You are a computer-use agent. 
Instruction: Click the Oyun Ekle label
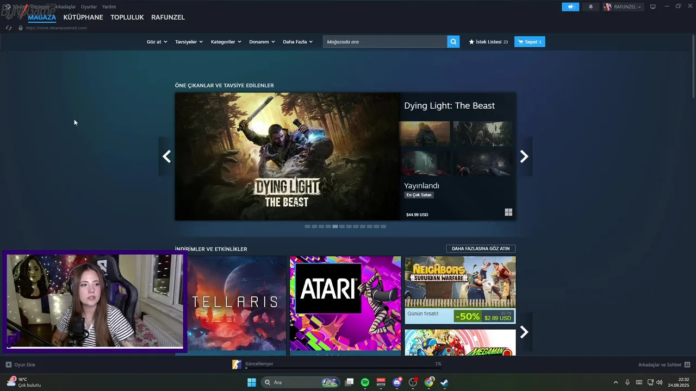tap(24, 364)
